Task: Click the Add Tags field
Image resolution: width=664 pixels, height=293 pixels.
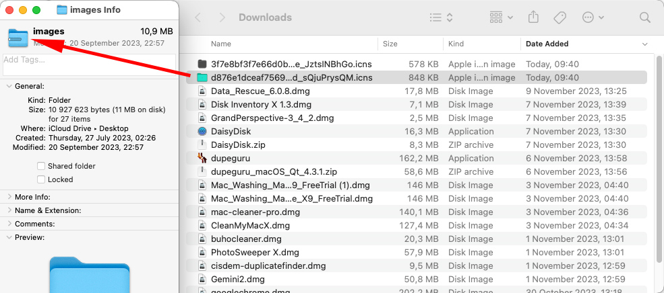Action: (x=90, y=65)
